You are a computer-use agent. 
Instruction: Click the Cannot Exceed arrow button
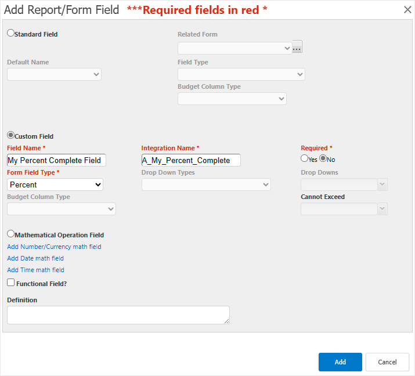point(382,209)
